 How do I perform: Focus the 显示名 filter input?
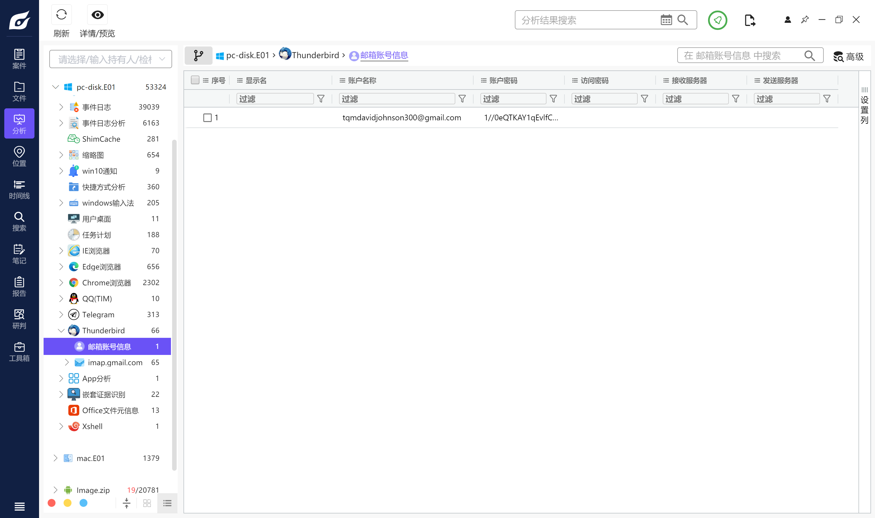click(275, 99)
